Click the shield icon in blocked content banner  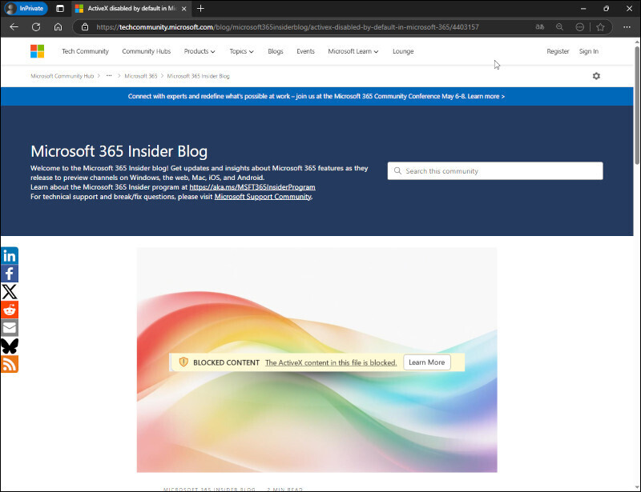183,362
